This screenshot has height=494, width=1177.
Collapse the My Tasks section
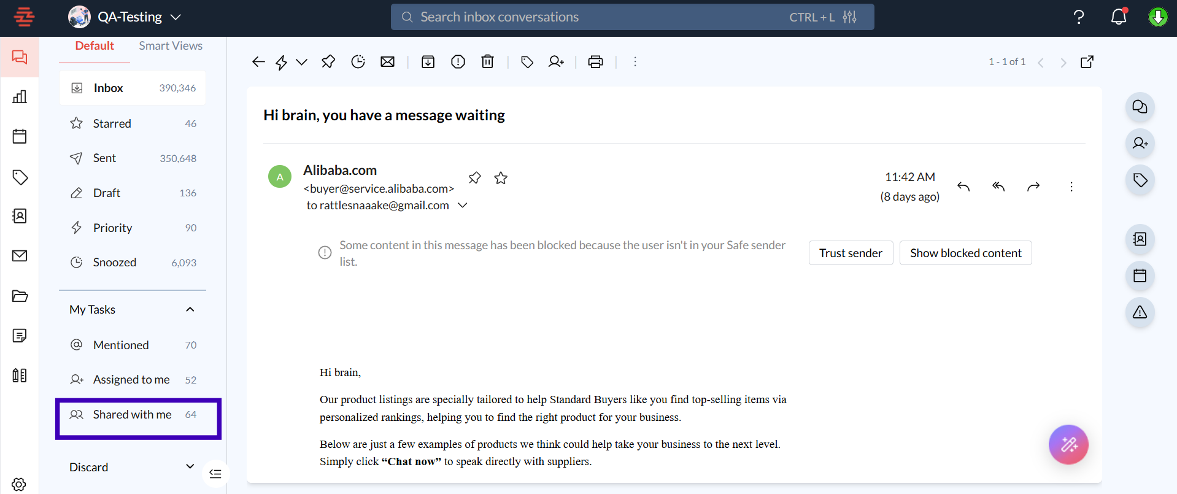point(190,309)
